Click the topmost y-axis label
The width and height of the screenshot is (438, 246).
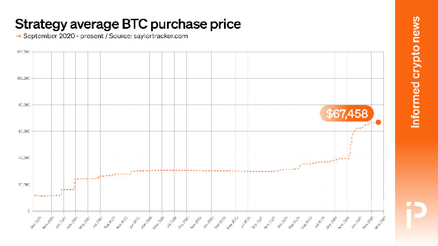pos(25,52)
